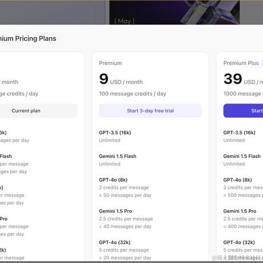The image size is (263, 263).
Task: Select Gemini 1.5 Flash in Premium Plus card
Action: tap(242, 156)
